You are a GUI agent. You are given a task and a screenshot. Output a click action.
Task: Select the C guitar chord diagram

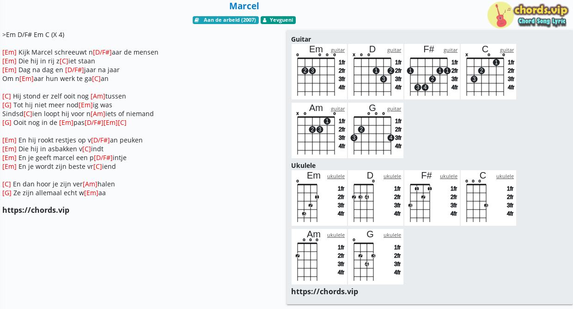click(x=488, y=72)
